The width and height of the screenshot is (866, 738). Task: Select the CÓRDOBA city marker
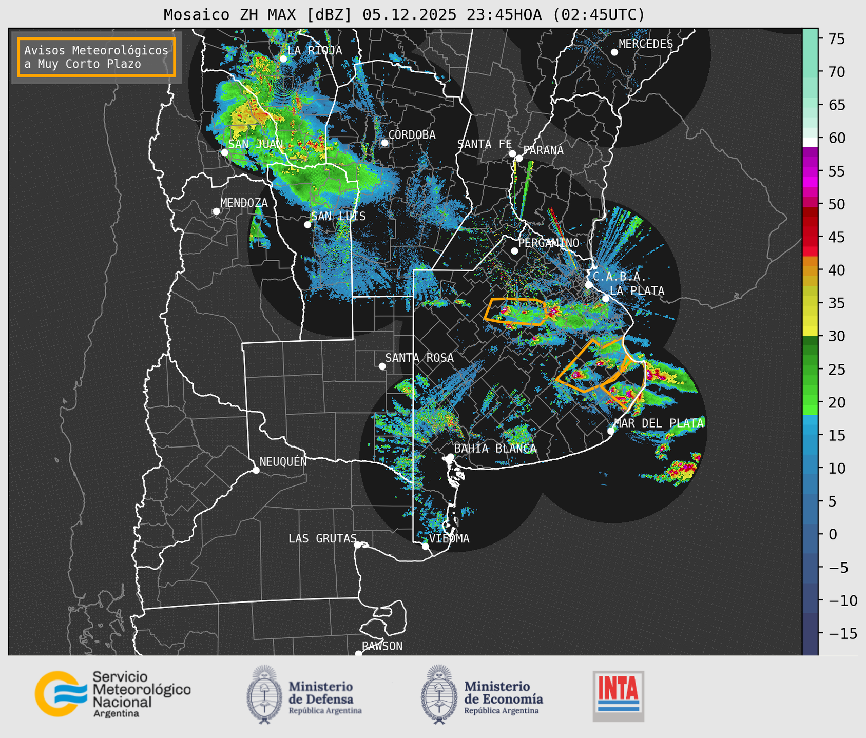[384, 143]
